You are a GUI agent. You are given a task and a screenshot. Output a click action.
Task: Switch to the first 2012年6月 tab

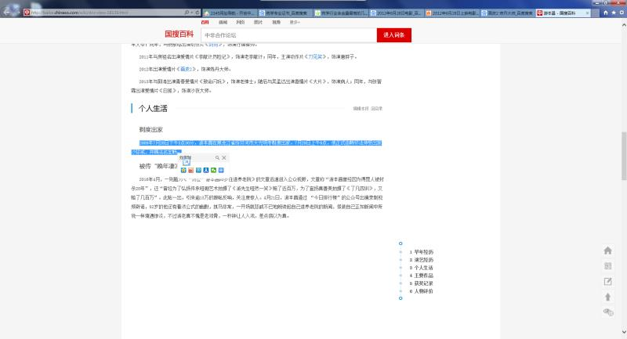397,13
